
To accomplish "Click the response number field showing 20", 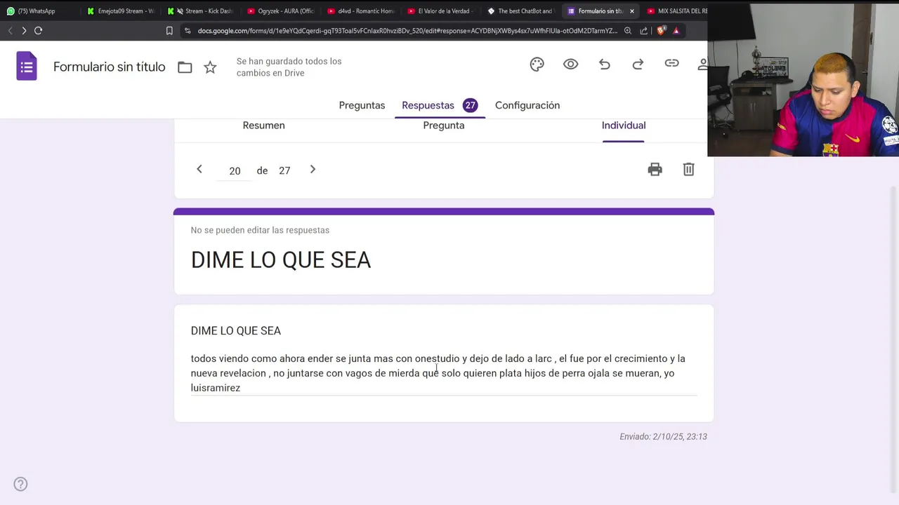I will click(235, 170).
